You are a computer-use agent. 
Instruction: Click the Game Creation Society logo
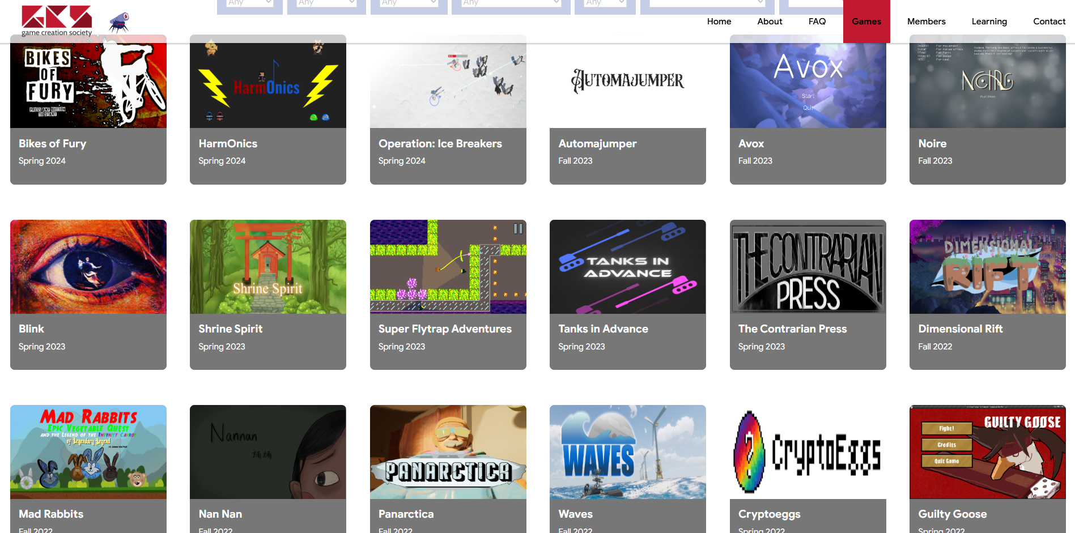[57, 20]
